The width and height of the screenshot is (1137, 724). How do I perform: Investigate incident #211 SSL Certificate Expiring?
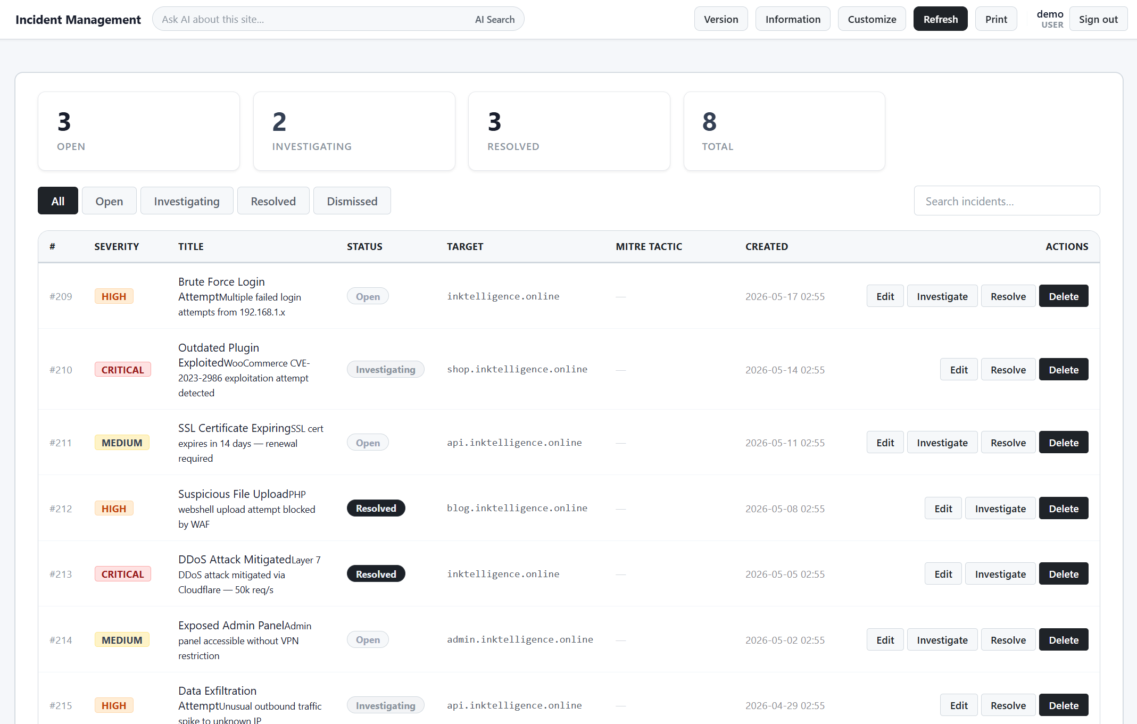pyautogui.click(x=942, y=443)
